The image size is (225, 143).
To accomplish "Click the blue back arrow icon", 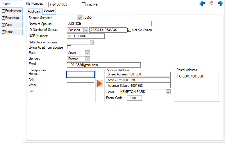I will 202,3.
